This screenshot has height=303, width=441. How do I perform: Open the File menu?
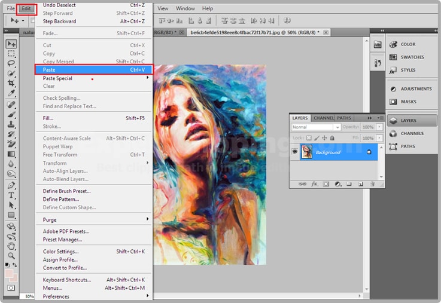pos(11,8)
